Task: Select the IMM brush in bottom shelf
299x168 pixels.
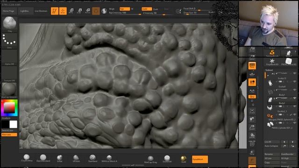Action: tap(109, 159)
